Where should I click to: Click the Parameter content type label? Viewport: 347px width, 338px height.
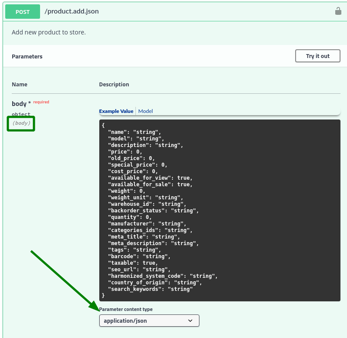pyautogui.click(x=126, y=309)
